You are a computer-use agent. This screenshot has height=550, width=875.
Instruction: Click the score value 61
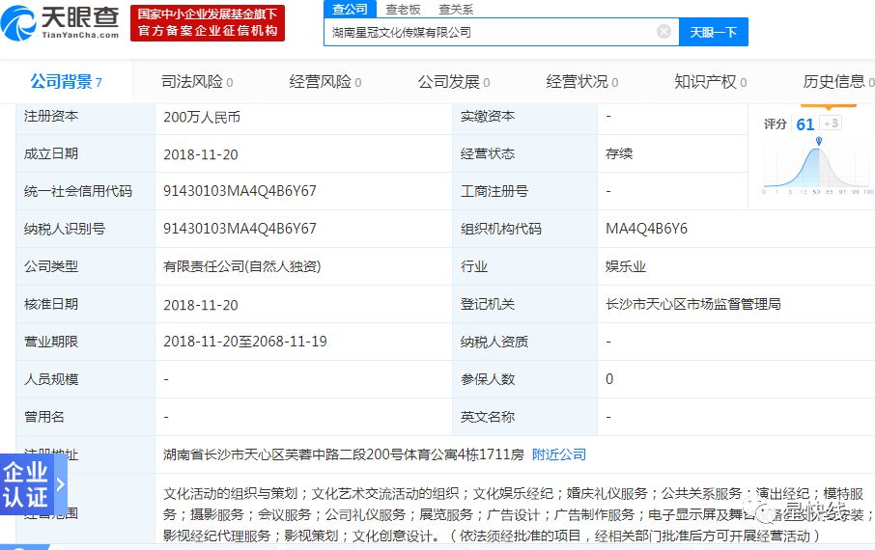[805, 124]
